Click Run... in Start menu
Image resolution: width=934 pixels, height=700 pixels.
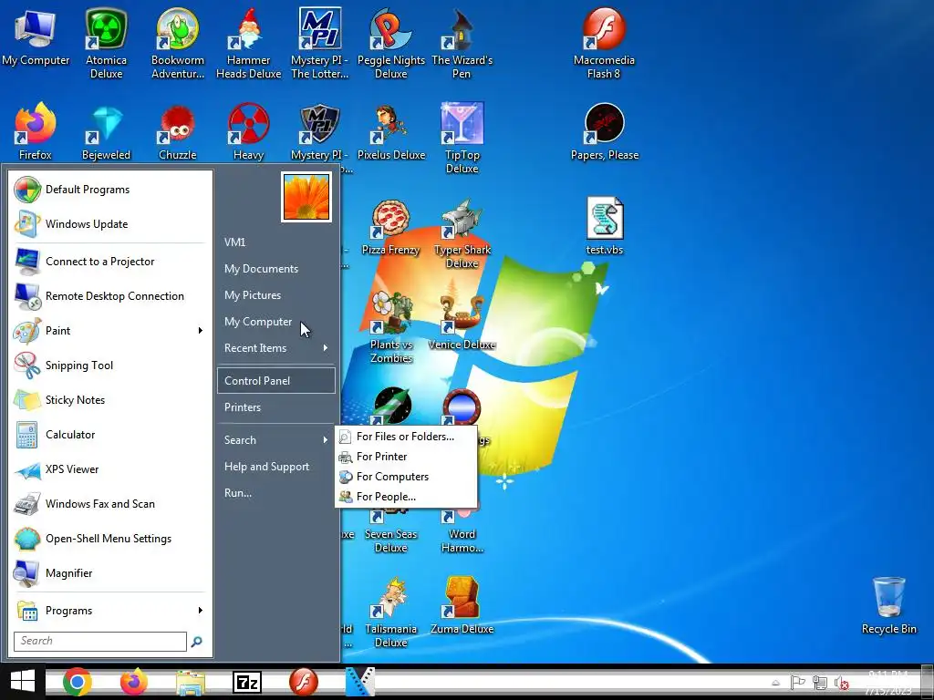[276, 493]
